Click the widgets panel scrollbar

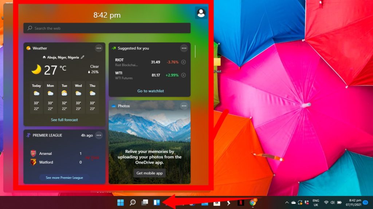195,51
